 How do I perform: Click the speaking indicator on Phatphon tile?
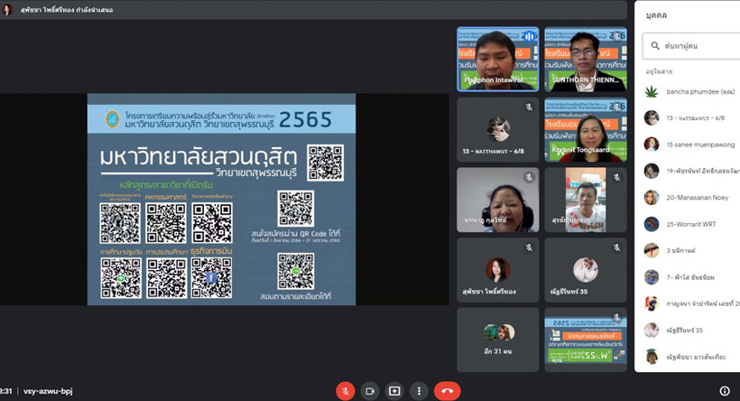(x=529, y=36)
